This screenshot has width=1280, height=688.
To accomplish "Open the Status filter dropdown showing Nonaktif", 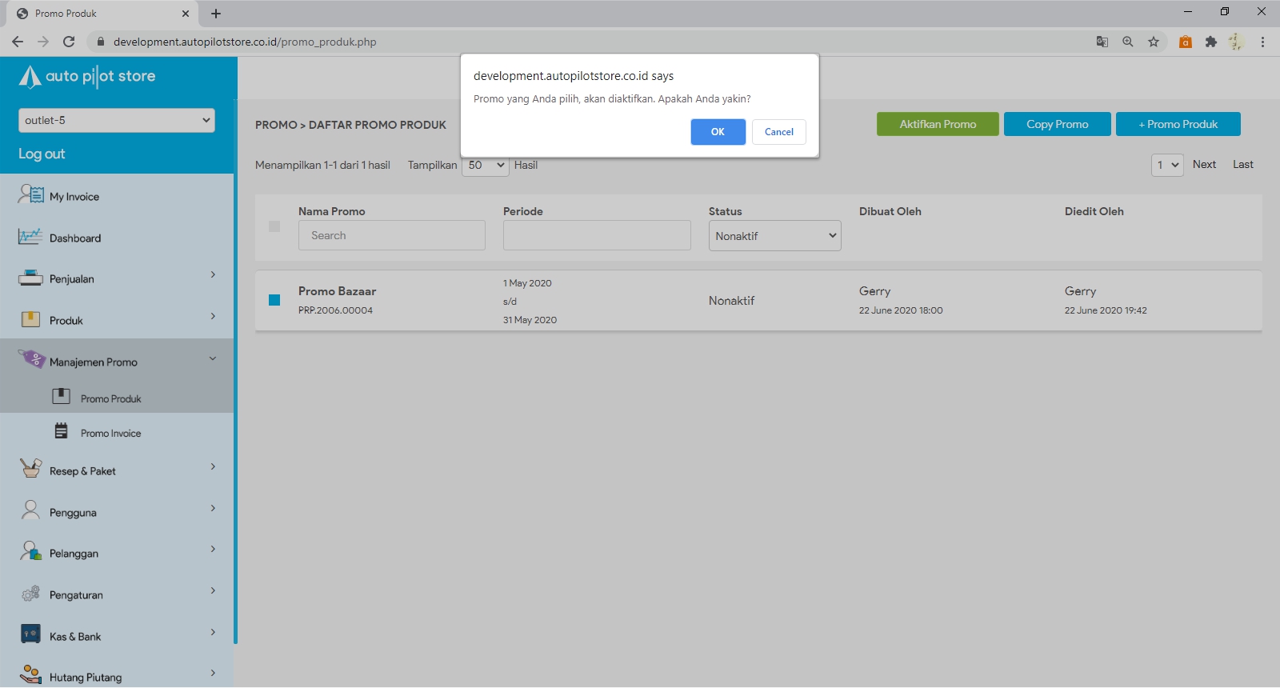I will (774, 236).
